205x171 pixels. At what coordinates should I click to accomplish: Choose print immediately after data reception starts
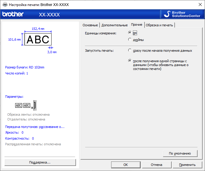[x=130, y=51]
